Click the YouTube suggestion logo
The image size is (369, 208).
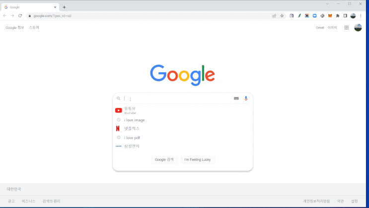point(118,110)
